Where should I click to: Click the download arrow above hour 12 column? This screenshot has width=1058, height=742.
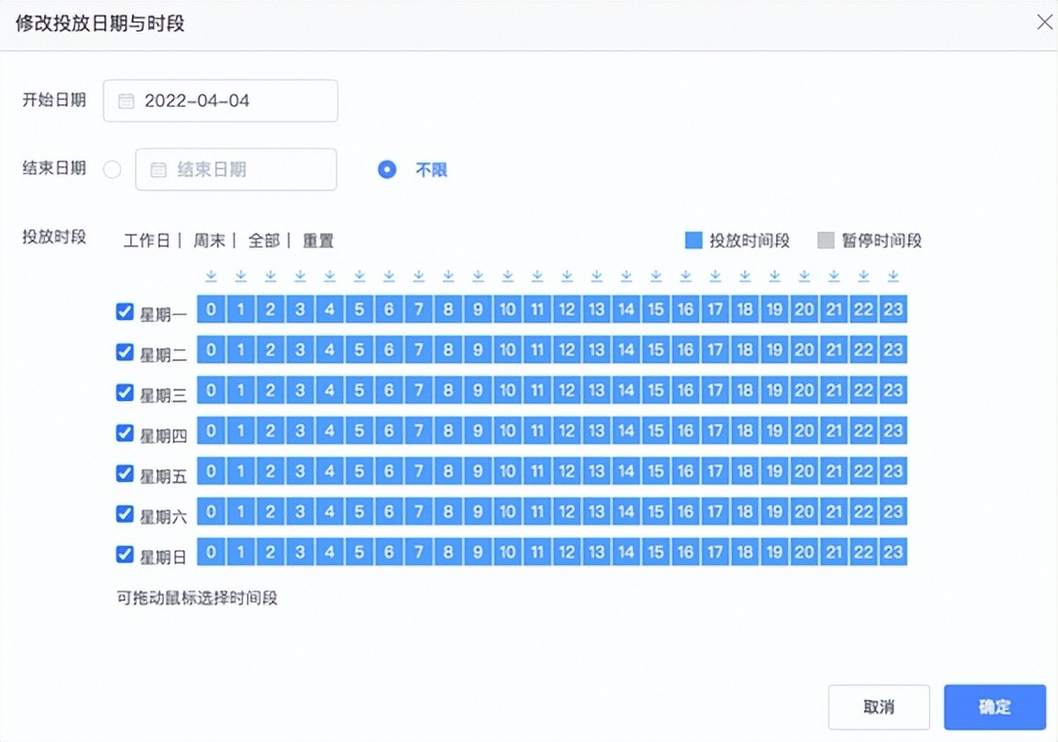tap(567, 276)
